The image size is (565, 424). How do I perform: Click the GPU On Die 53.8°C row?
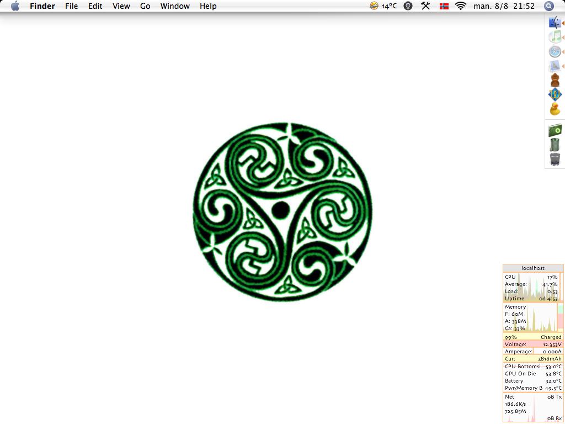[533, 374]
